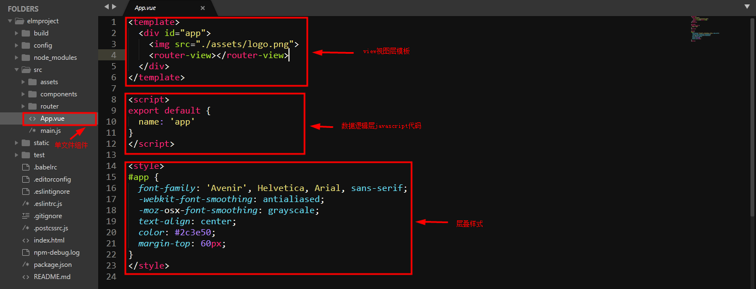
Task: Expand the router folder arrow
Action: click(x=23, y=106)
